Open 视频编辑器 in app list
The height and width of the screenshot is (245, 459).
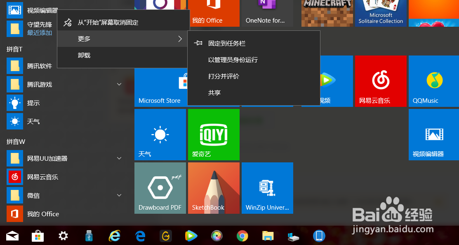click(32, 10)
